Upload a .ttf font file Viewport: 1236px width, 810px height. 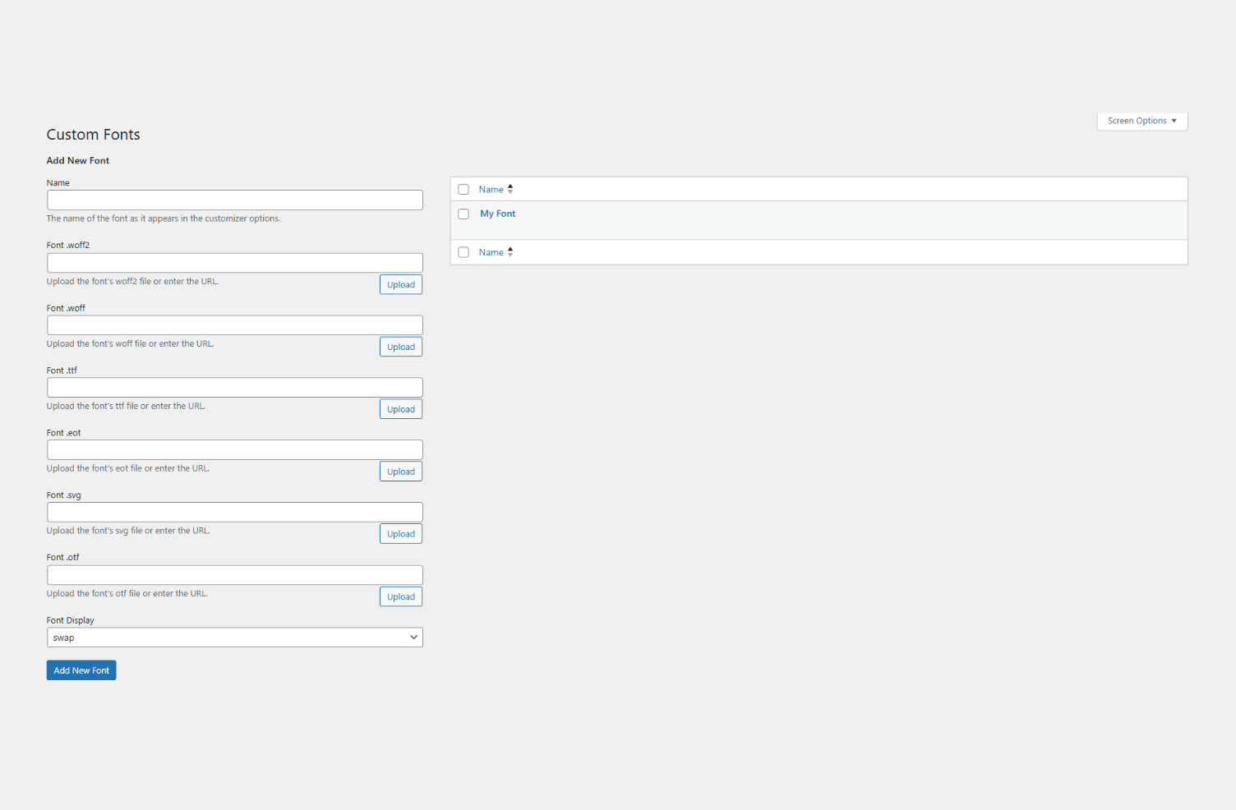pos(401,409)
